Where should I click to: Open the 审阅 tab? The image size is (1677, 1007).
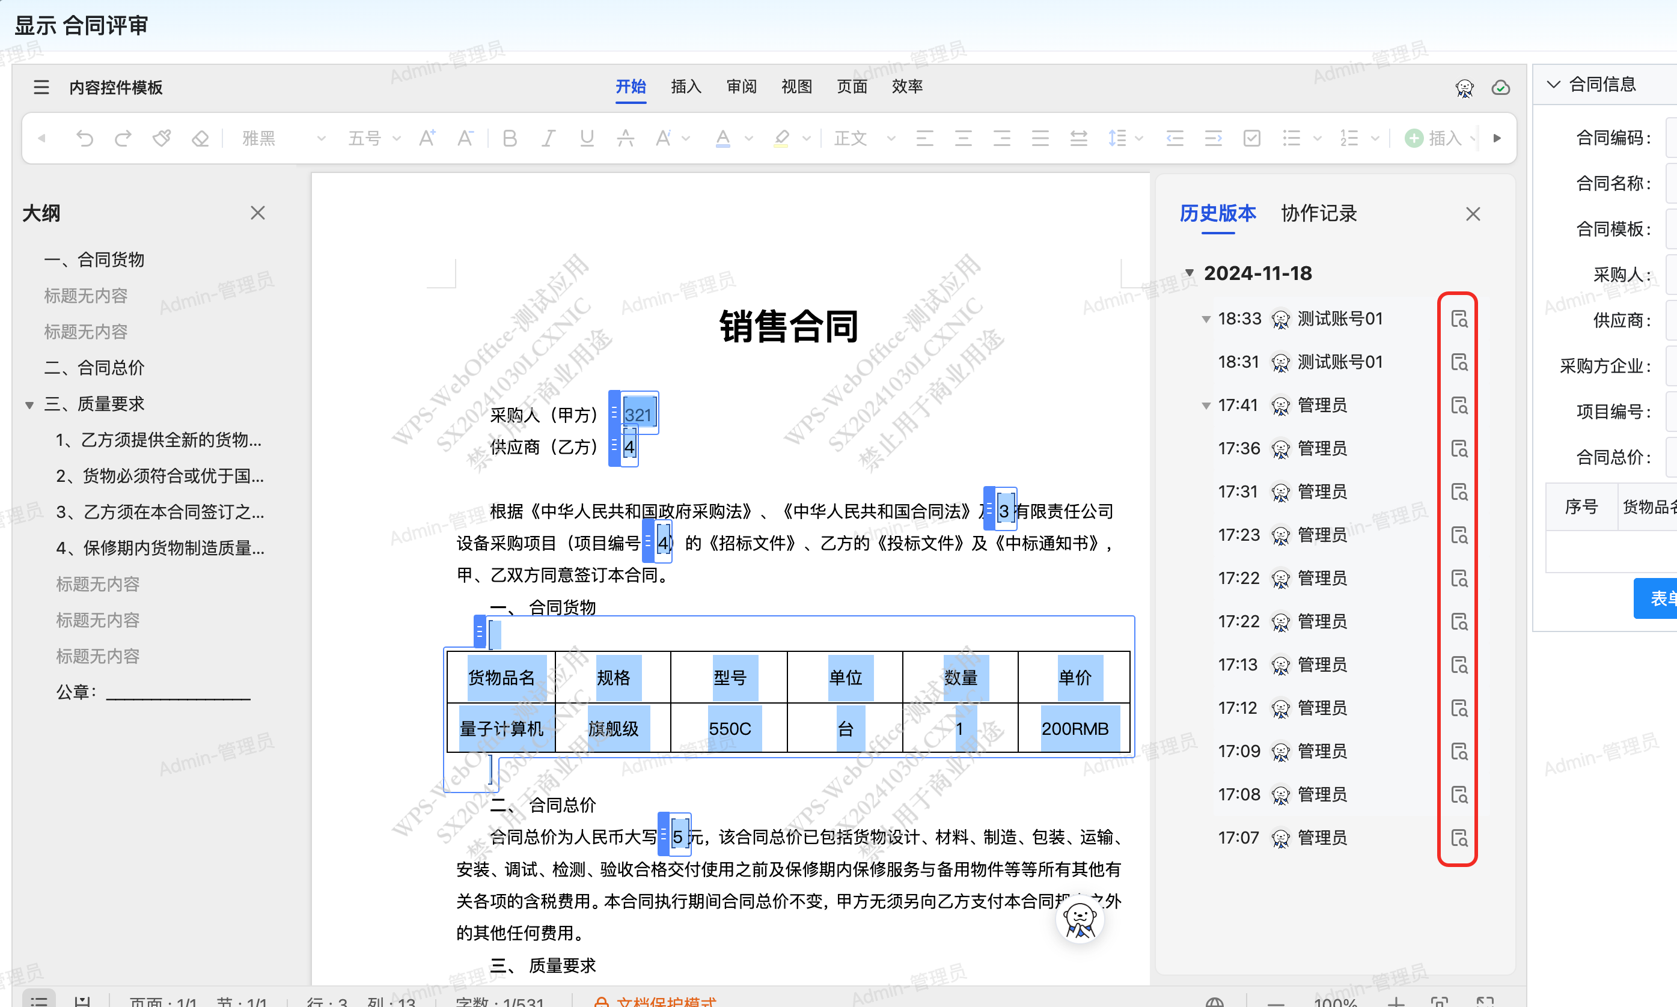click(x=741, y=87)
